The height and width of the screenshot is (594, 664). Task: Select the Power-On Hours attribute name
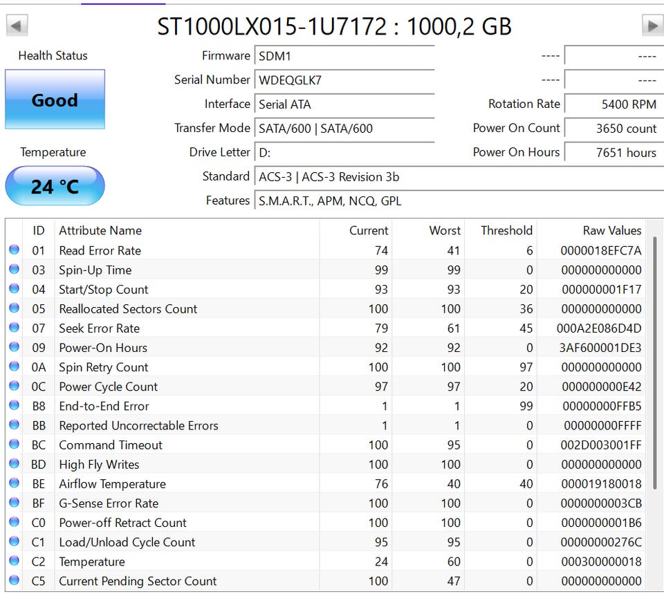[x=103, y=348]
